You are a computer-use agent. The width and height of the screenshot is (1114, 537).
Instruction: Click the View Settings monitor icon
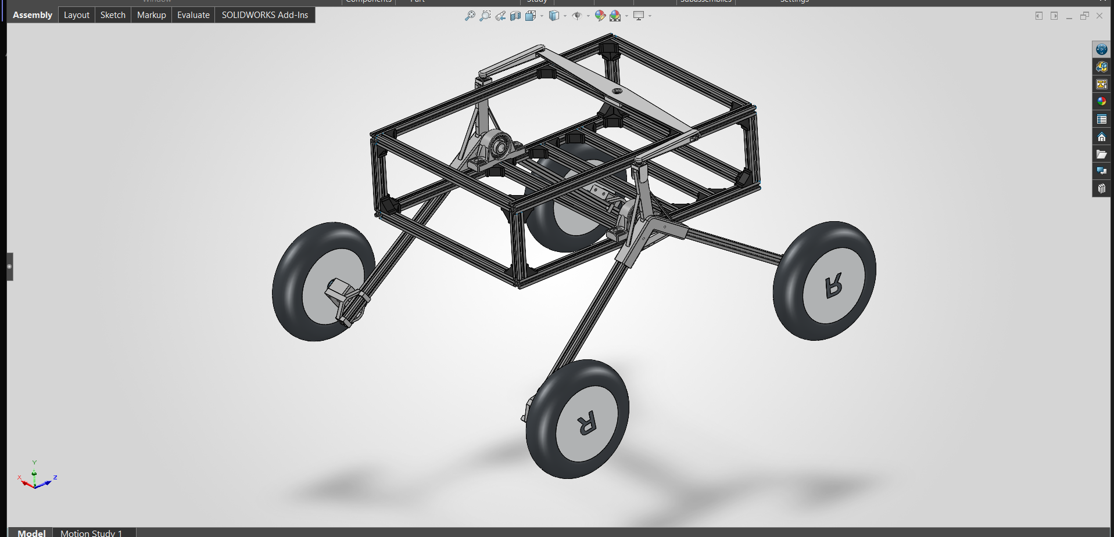pyautogui.click(x=639, y=16)
